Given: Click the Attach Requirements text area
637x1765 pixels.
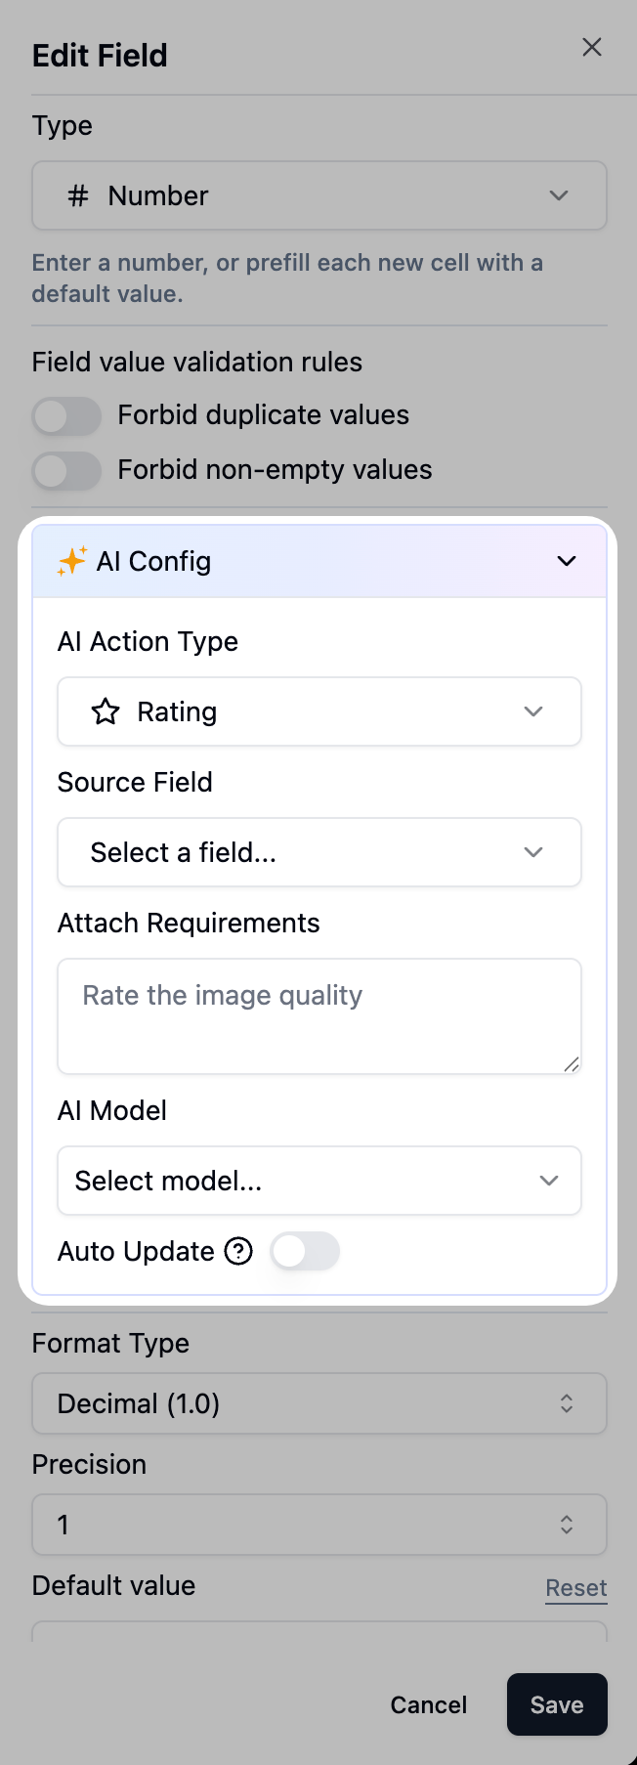Looking at the screenshot, I should (319, 1016).
